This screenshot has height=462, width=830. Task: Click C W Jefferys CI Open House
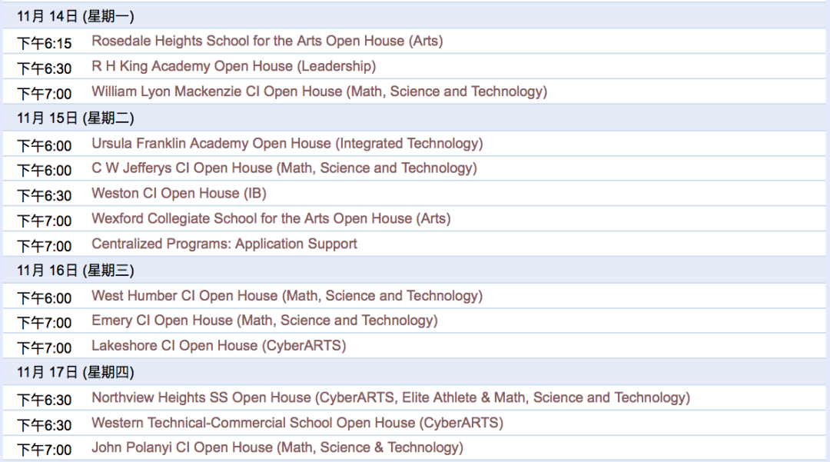tap(284, 168)
